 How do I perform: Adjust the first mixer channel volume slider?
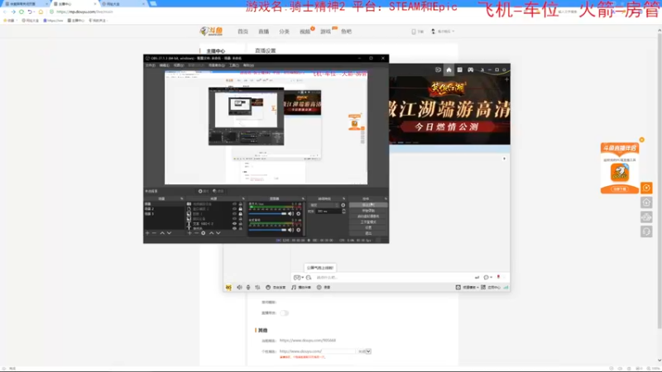(x=267, y=214)
